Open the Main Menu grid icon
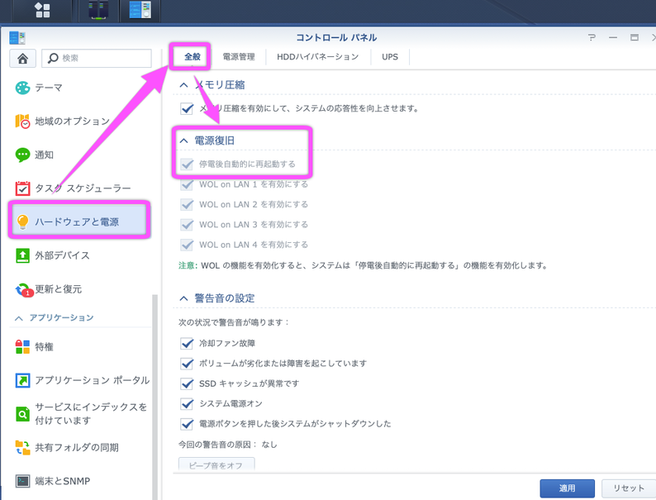 (x=42, y=11)
